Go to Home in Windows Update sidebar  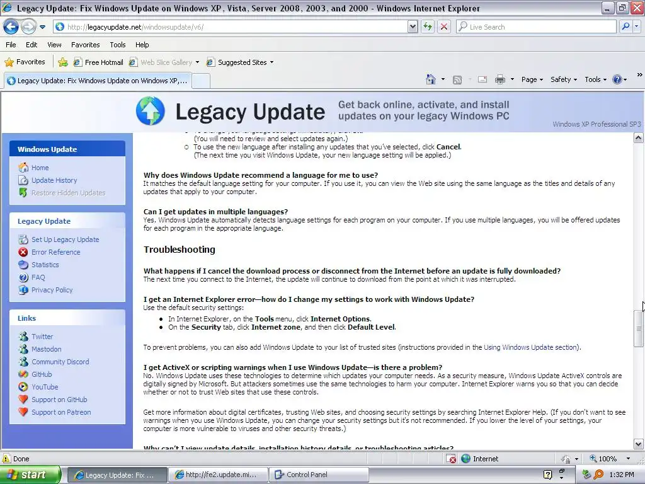click(40, 168)
